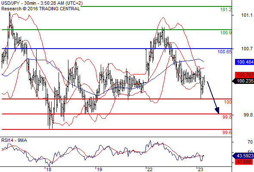Click the blue 100.65 pivot level label
Screen dimensions: 254x172
[x=225, y=52]
